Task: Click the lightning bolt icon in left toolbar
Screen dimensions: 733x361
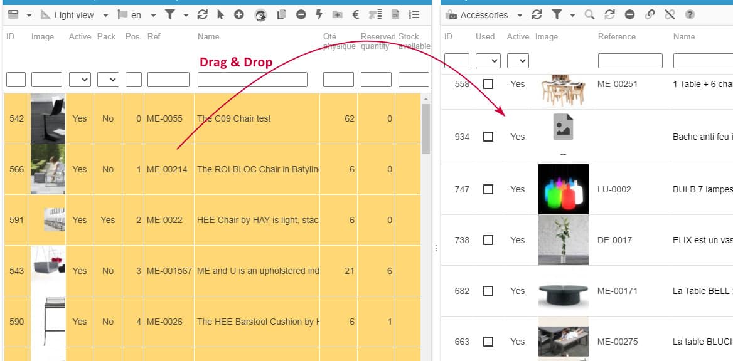Action: pos(319,14)
